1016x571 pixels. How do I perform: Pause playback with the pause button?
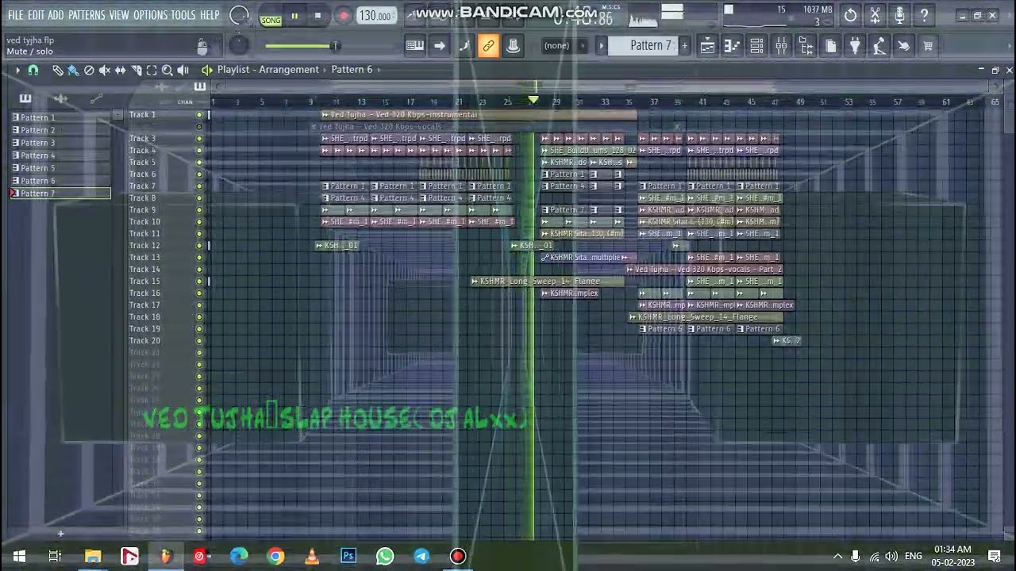(294, 16)
